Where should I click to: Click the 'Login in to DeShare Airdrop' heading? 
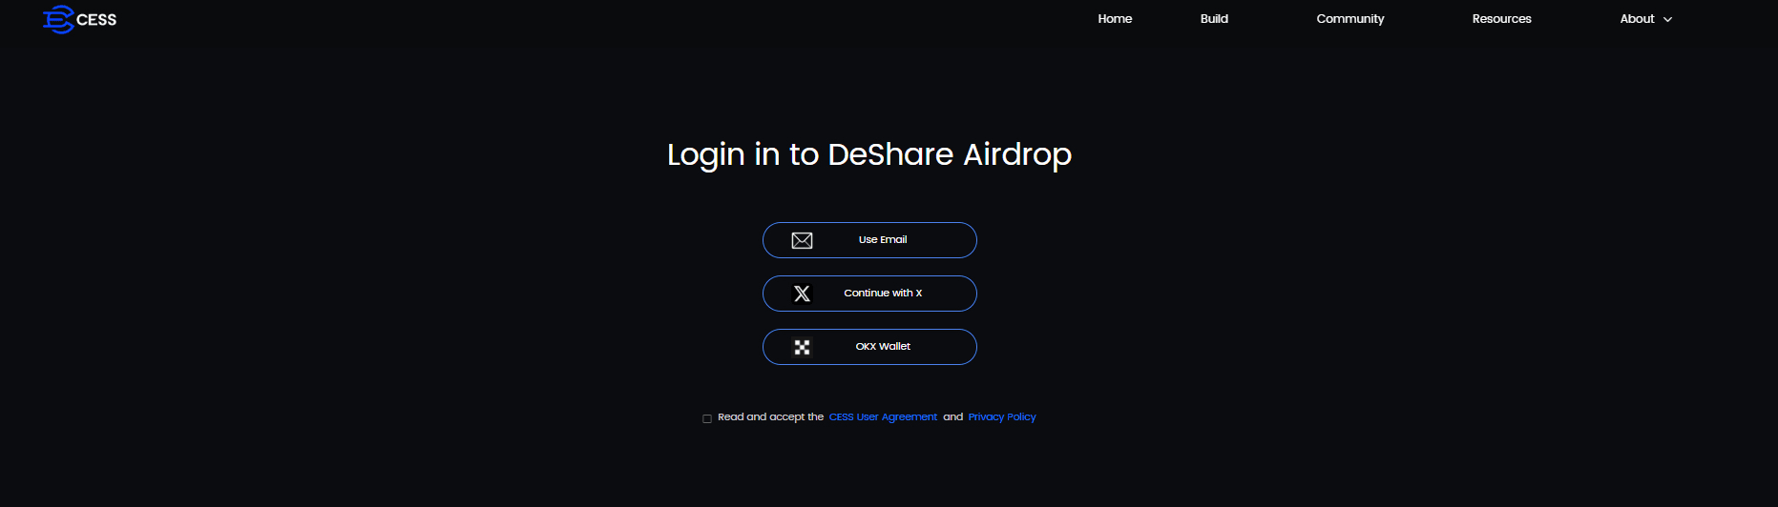[869, 154]
